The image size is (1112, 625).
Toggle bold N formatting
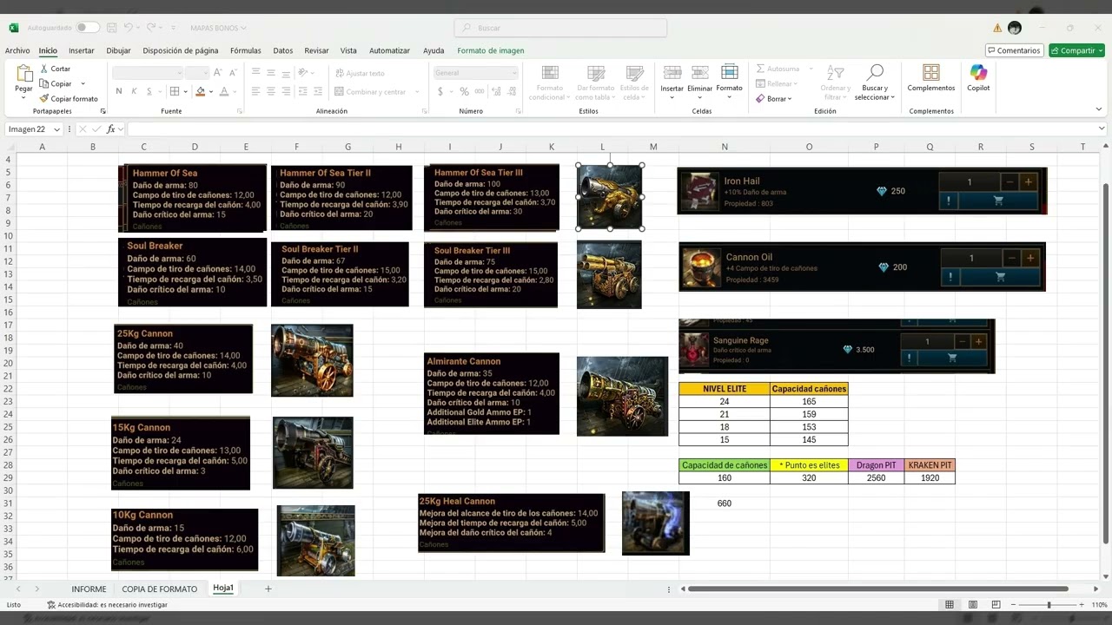click(x=119, y=91)
